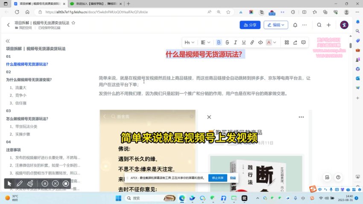Add a comment on the selected text
The width and height of the screenshot is (363, 204).
pos(303,42)
